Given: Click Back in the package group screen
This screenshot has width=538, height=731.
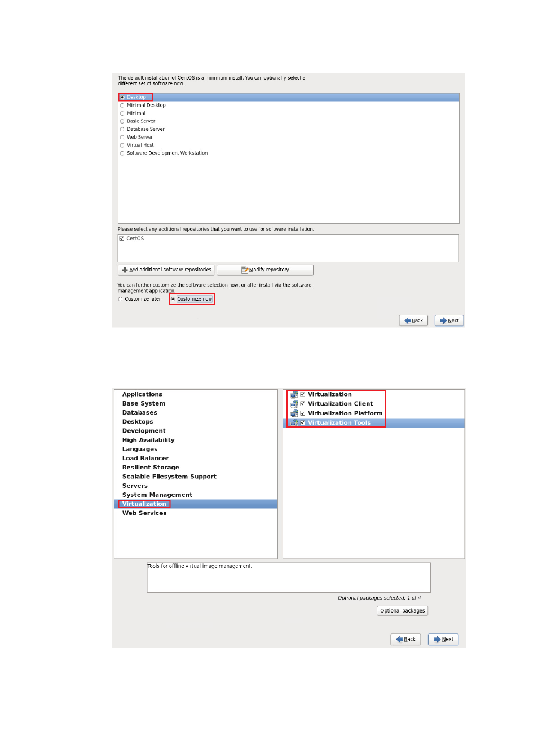Looking at the screenshot, I should tap(405, 640).
